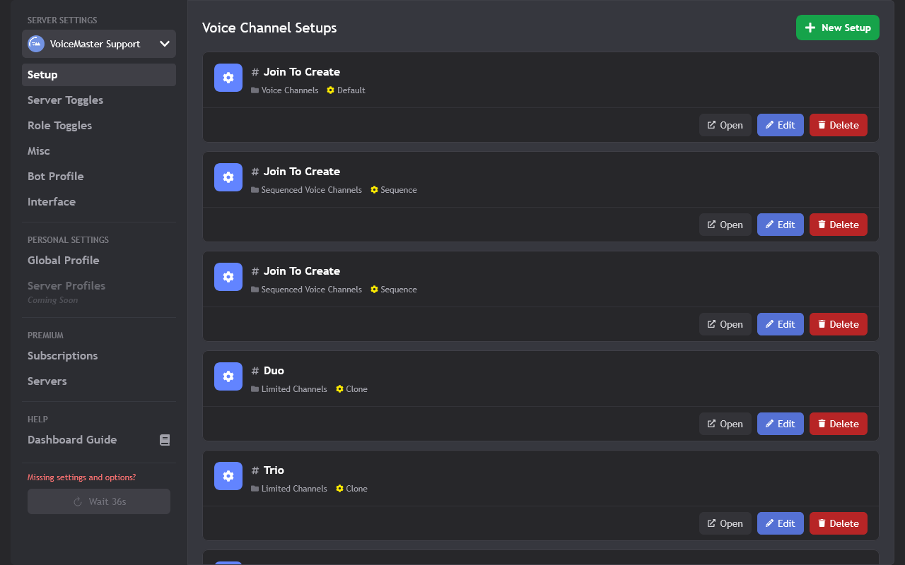This screenshot has height=565, width=905.
Task: Click the gear icon on the Duo setup
Action: point(228,376)
